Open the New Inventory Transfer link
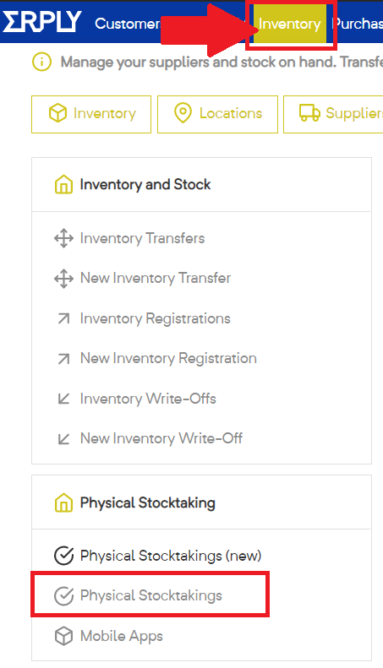This screenshot has height=668, width=383. (156, 278)
